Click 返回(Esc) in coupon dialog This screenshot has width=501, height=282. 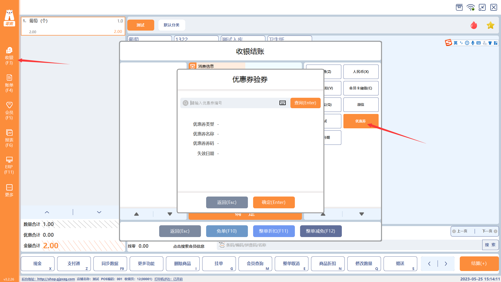coord(227,202)
